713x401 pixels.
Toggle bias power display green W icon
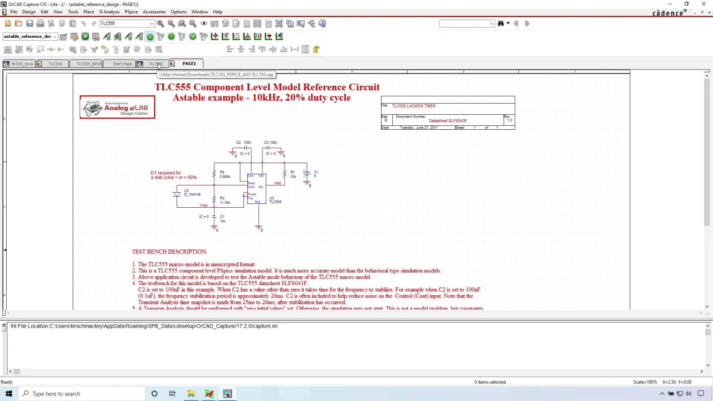[193, 37]
